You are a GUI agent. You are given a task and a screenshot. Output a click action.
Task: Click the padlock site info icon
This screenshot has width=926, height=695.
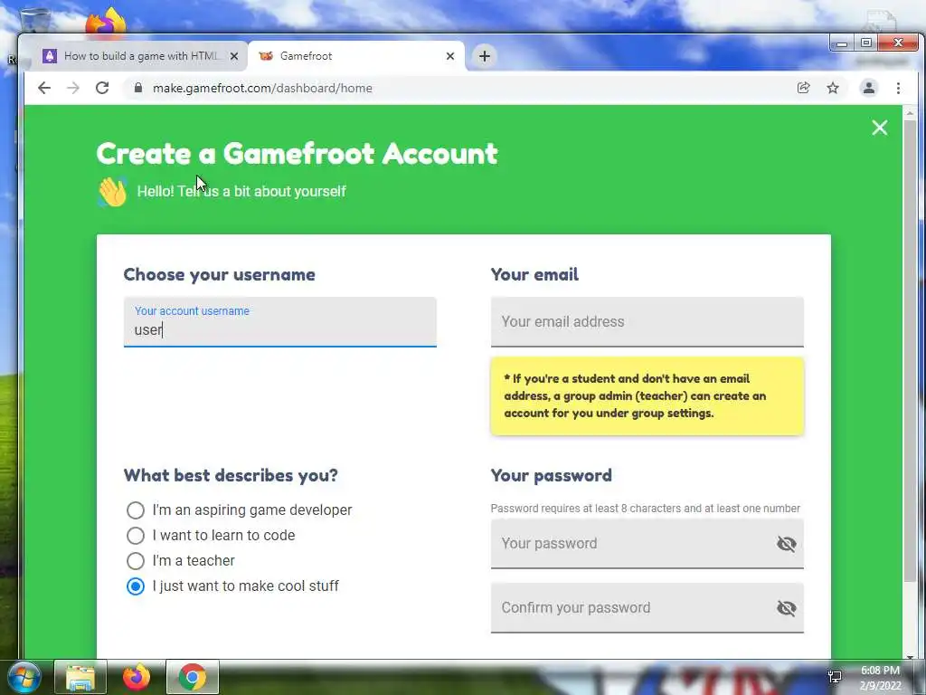[x=138, y=88]
